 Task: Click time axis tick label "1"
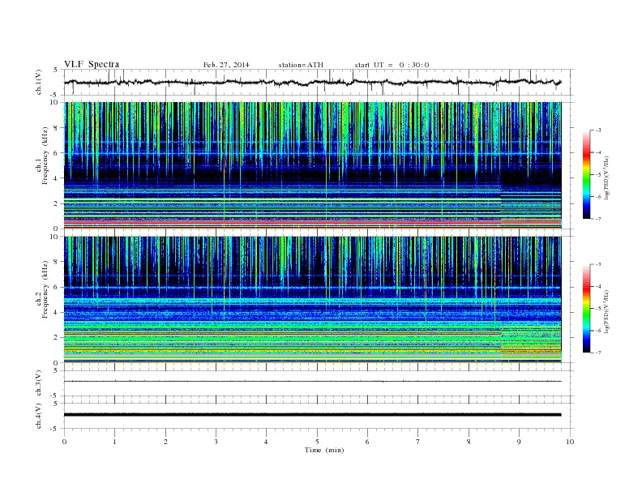point(114,442)
